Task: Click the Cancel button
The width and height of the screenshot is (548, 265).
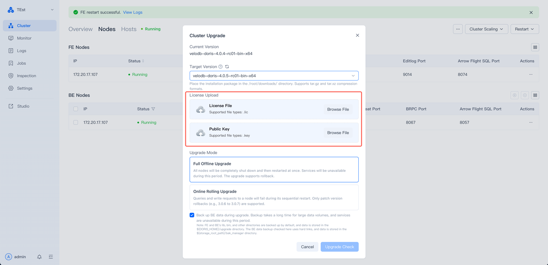Action: 307,247
